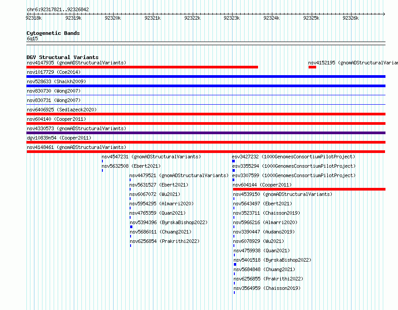The image size is (398, 310).
Task: Click the red bar of nsv4147935
Action: tap(142, 67)
